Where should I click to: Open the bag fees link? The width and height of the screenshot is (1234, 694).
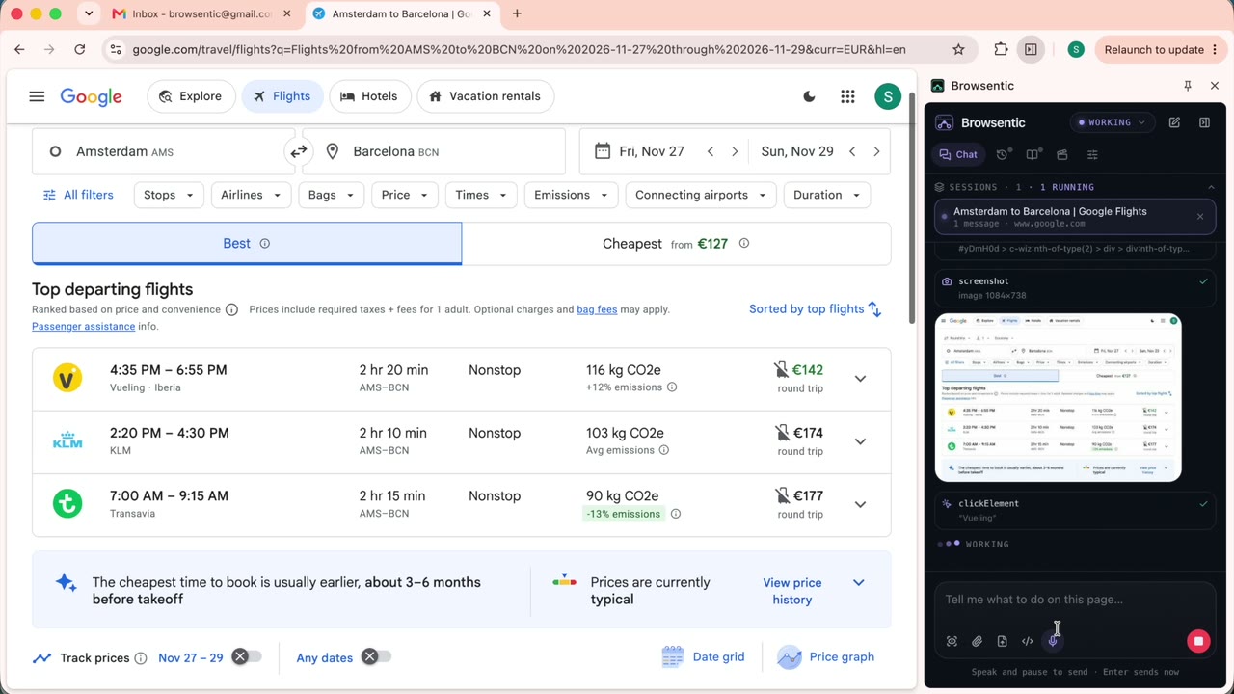tap(597, 309)
